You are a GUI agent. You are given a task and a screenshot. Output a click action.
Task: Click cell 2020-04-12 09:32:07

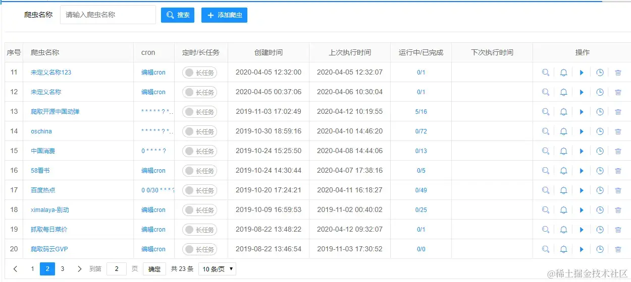(x=350, y=230)
